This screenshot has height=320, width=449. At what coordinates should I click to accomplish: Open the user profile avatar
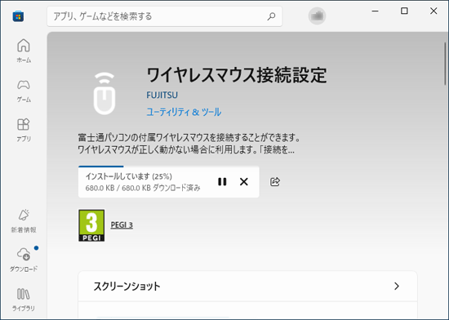point(317,16)
